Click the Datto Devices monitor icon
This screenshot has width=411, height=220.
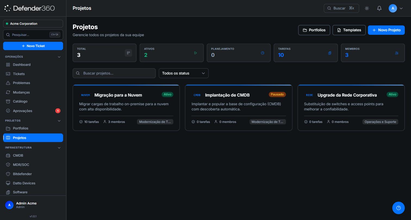(x=8, y=183)
